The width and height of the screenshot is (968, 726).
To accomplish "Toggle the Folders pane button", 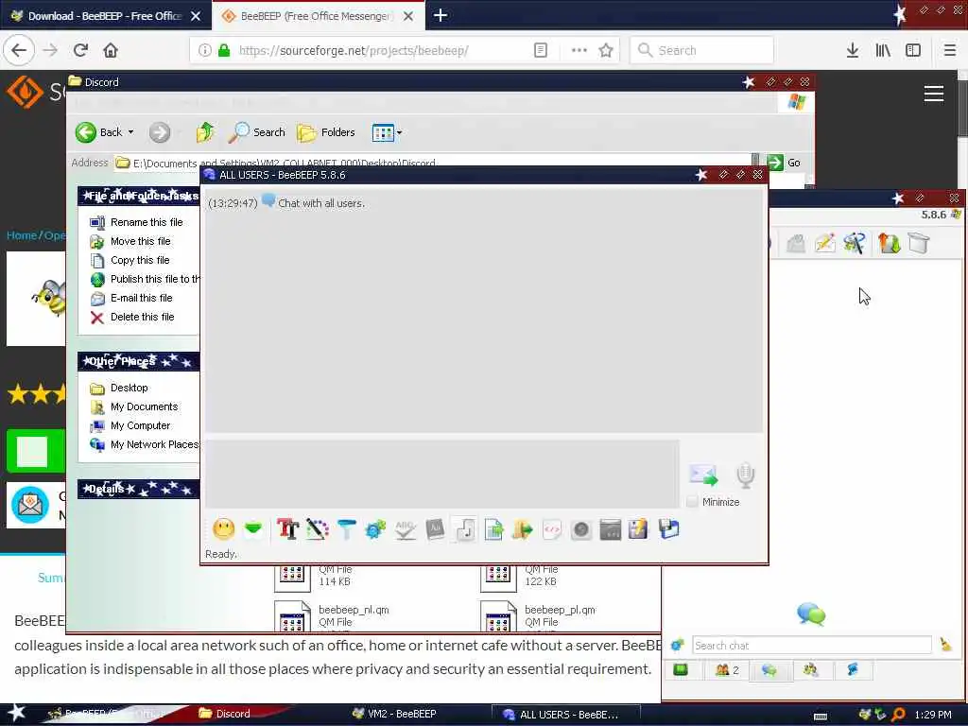I will tap(326, 132).
